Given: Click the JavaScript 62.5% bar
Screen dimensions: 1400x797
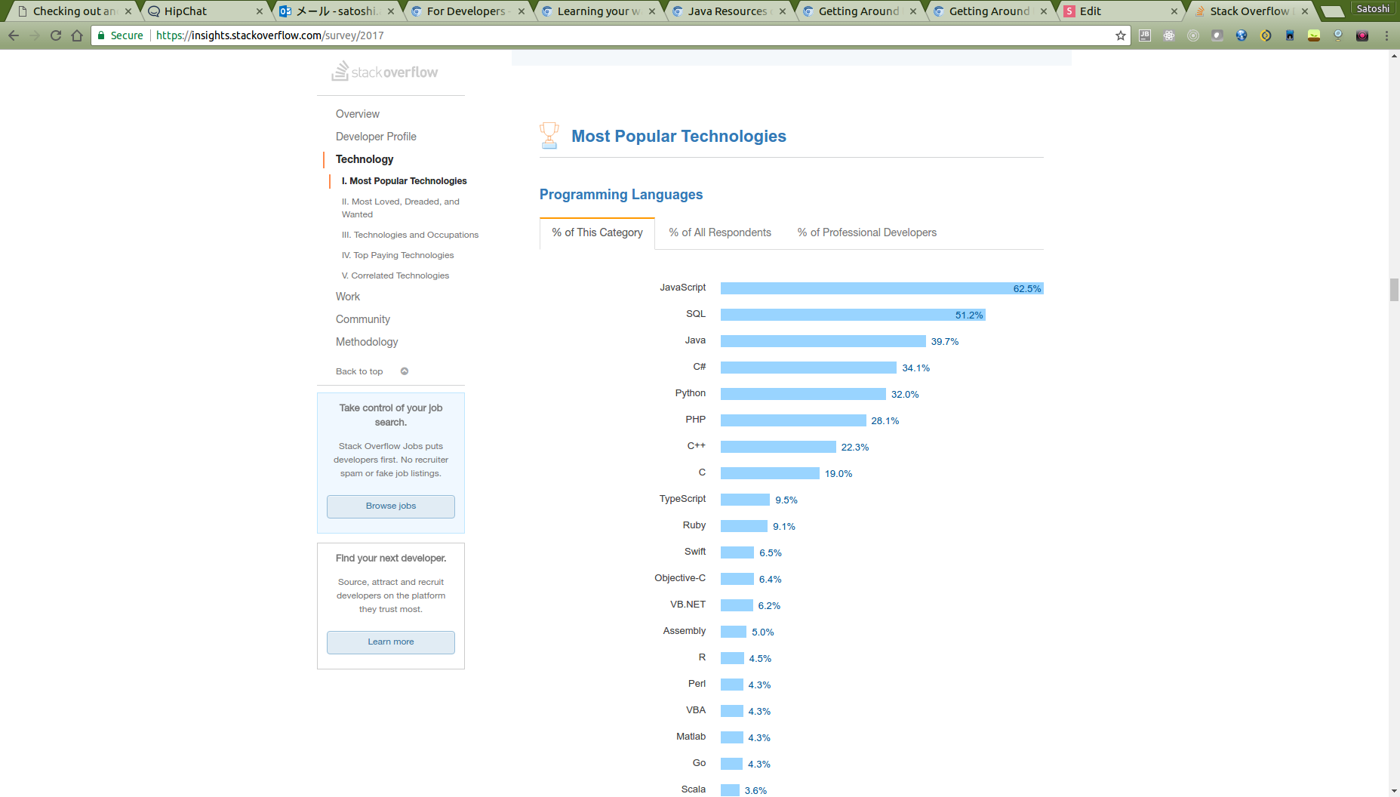Looking at the screenshot, I should click(882, 288).
